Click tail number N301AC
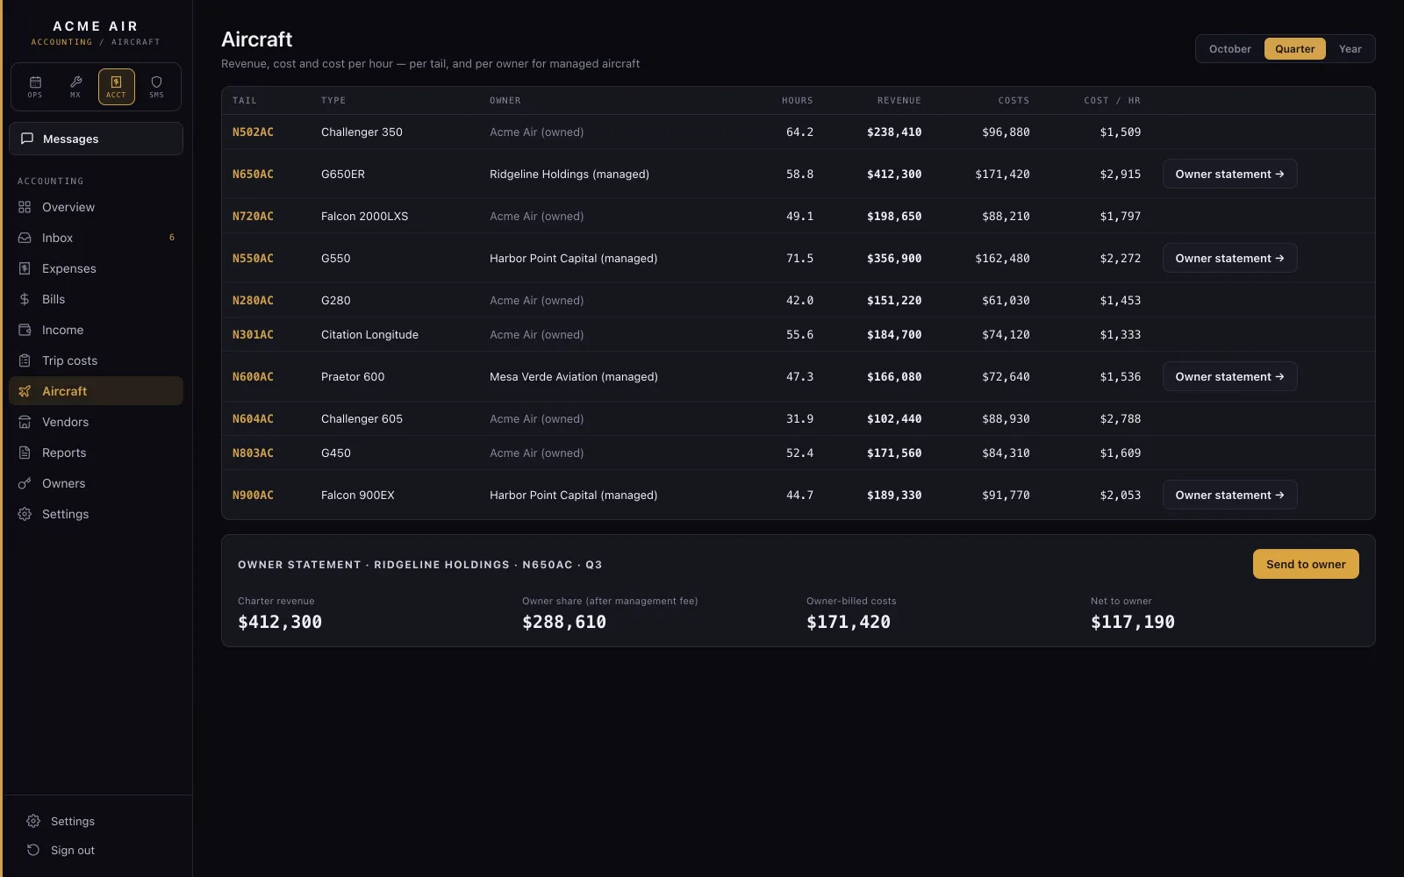The width and height of the screenshot is (1404, 877). [253, 334]
